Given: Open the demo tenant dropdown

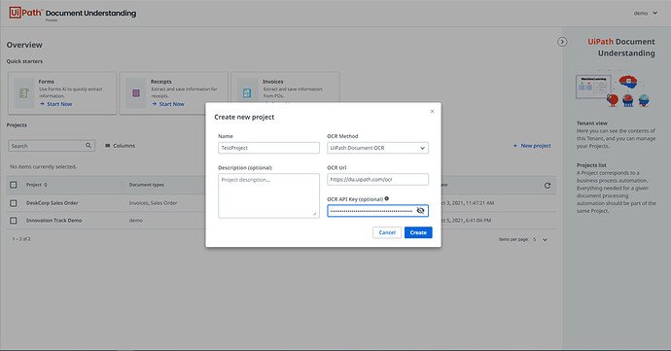Looking at the screenshot, I should [646, 14].
